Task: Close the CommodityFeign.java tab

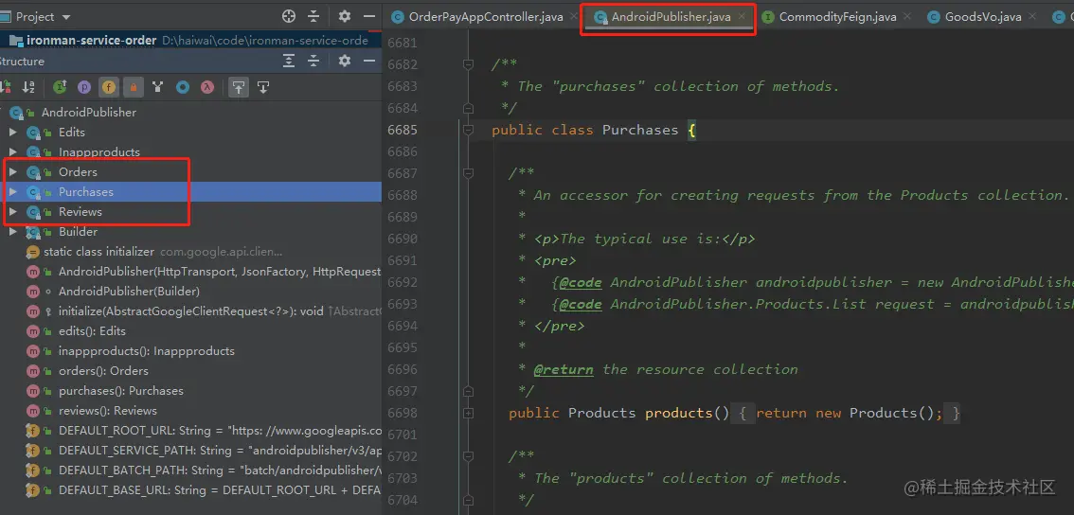Action: click(906, 16)
